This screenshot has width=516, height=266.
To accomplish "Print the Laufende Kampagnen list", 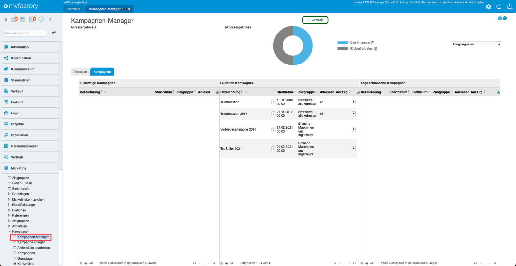I will point(226,263).
